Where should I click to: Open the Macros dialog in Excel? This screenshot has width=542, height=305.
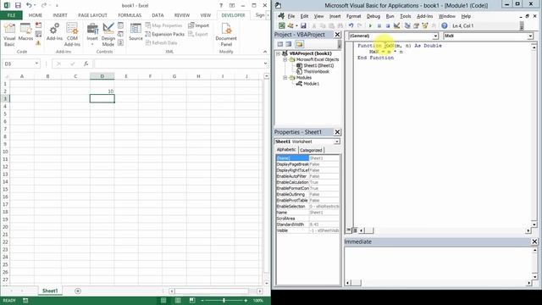[25, 32]
